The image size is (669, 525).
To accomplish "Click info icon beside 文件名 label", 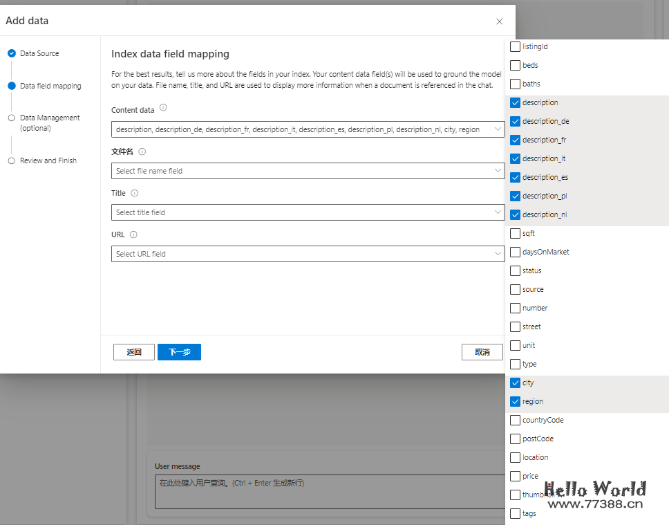I will (x=142, y=151).
